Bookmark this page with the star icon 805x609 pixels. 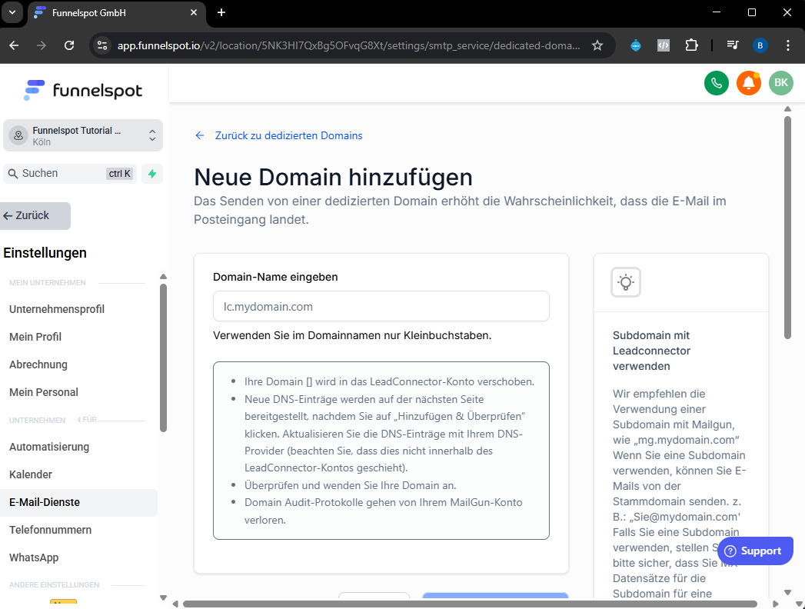[x=597, y=45]
